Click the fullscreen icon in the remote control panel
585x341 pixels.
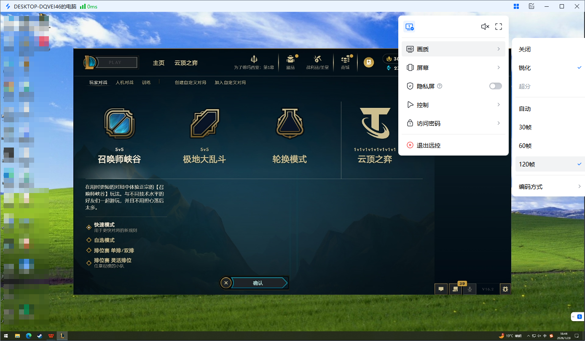pos(499,26)
